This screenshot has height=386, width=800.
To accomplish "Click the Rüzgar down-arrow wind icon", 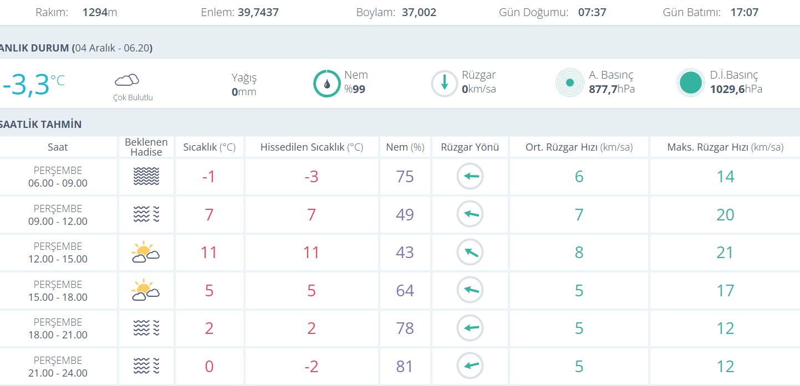I will (444, 84).
